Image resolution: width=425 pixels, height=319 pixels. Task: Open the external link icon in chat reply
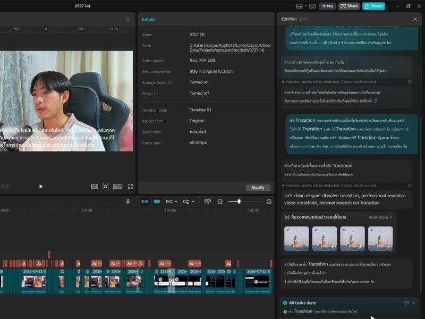376,101
